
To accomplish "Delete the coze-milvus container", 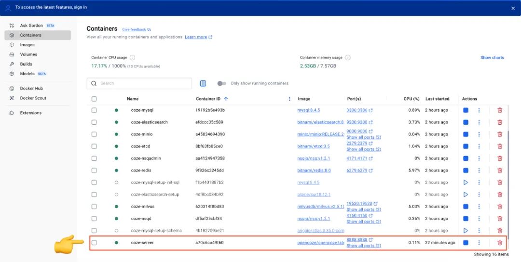I will tap(499, 207).
